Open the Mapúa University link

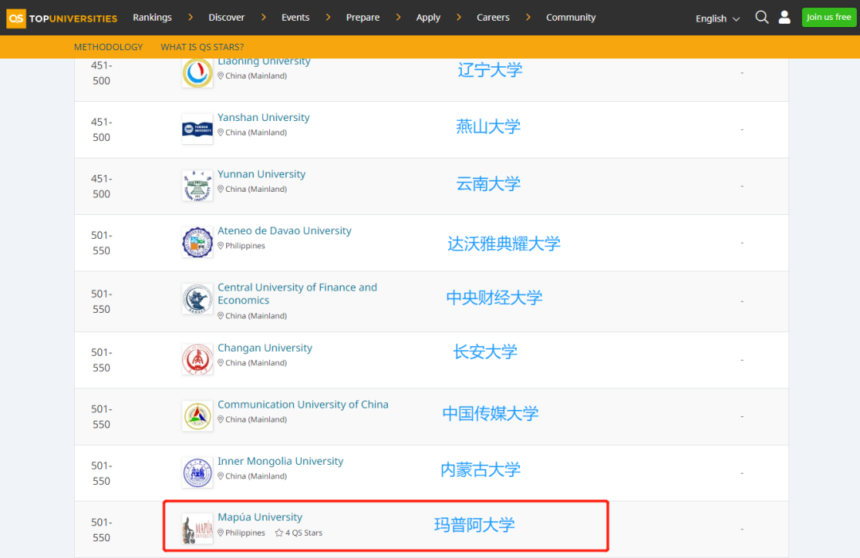tap(260, 517)
